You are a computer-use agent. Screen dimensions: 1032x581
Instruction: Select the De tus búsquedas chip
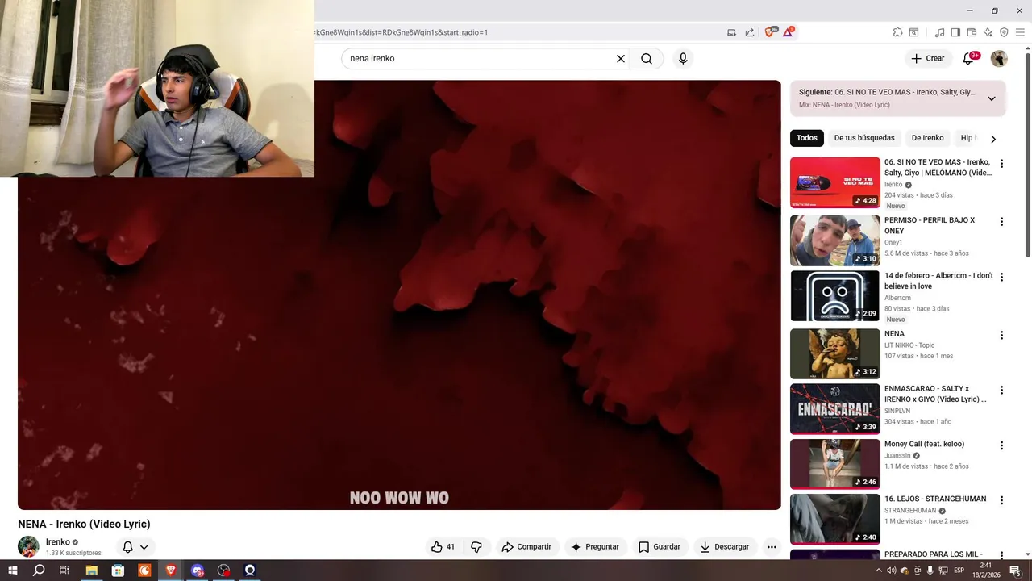864,138
